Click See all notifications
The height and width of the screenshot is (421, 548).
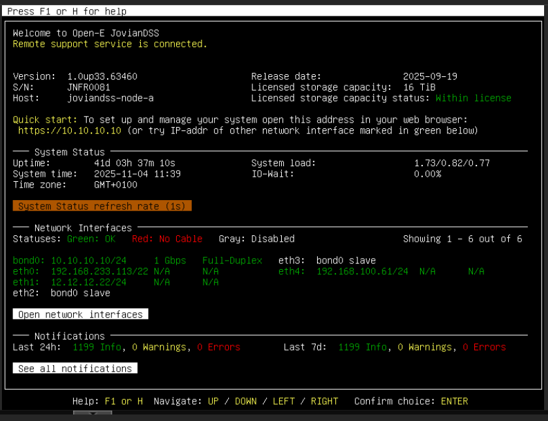[75, 368]
